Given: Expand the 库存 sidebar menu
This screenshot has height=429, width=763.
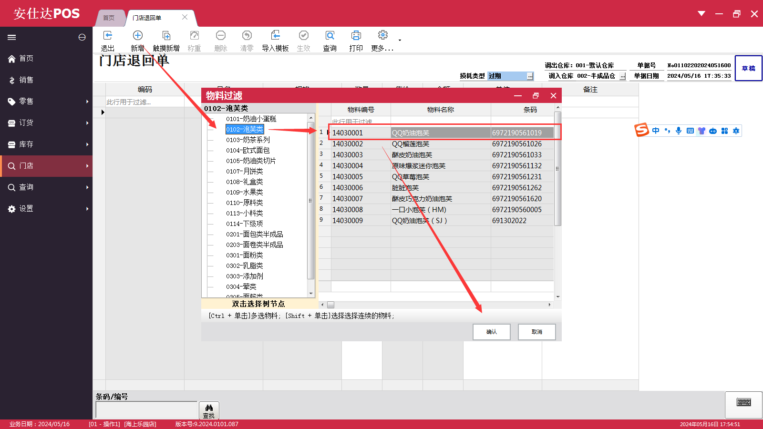Looking at the screenshot, I should click(x=46, y=144).
